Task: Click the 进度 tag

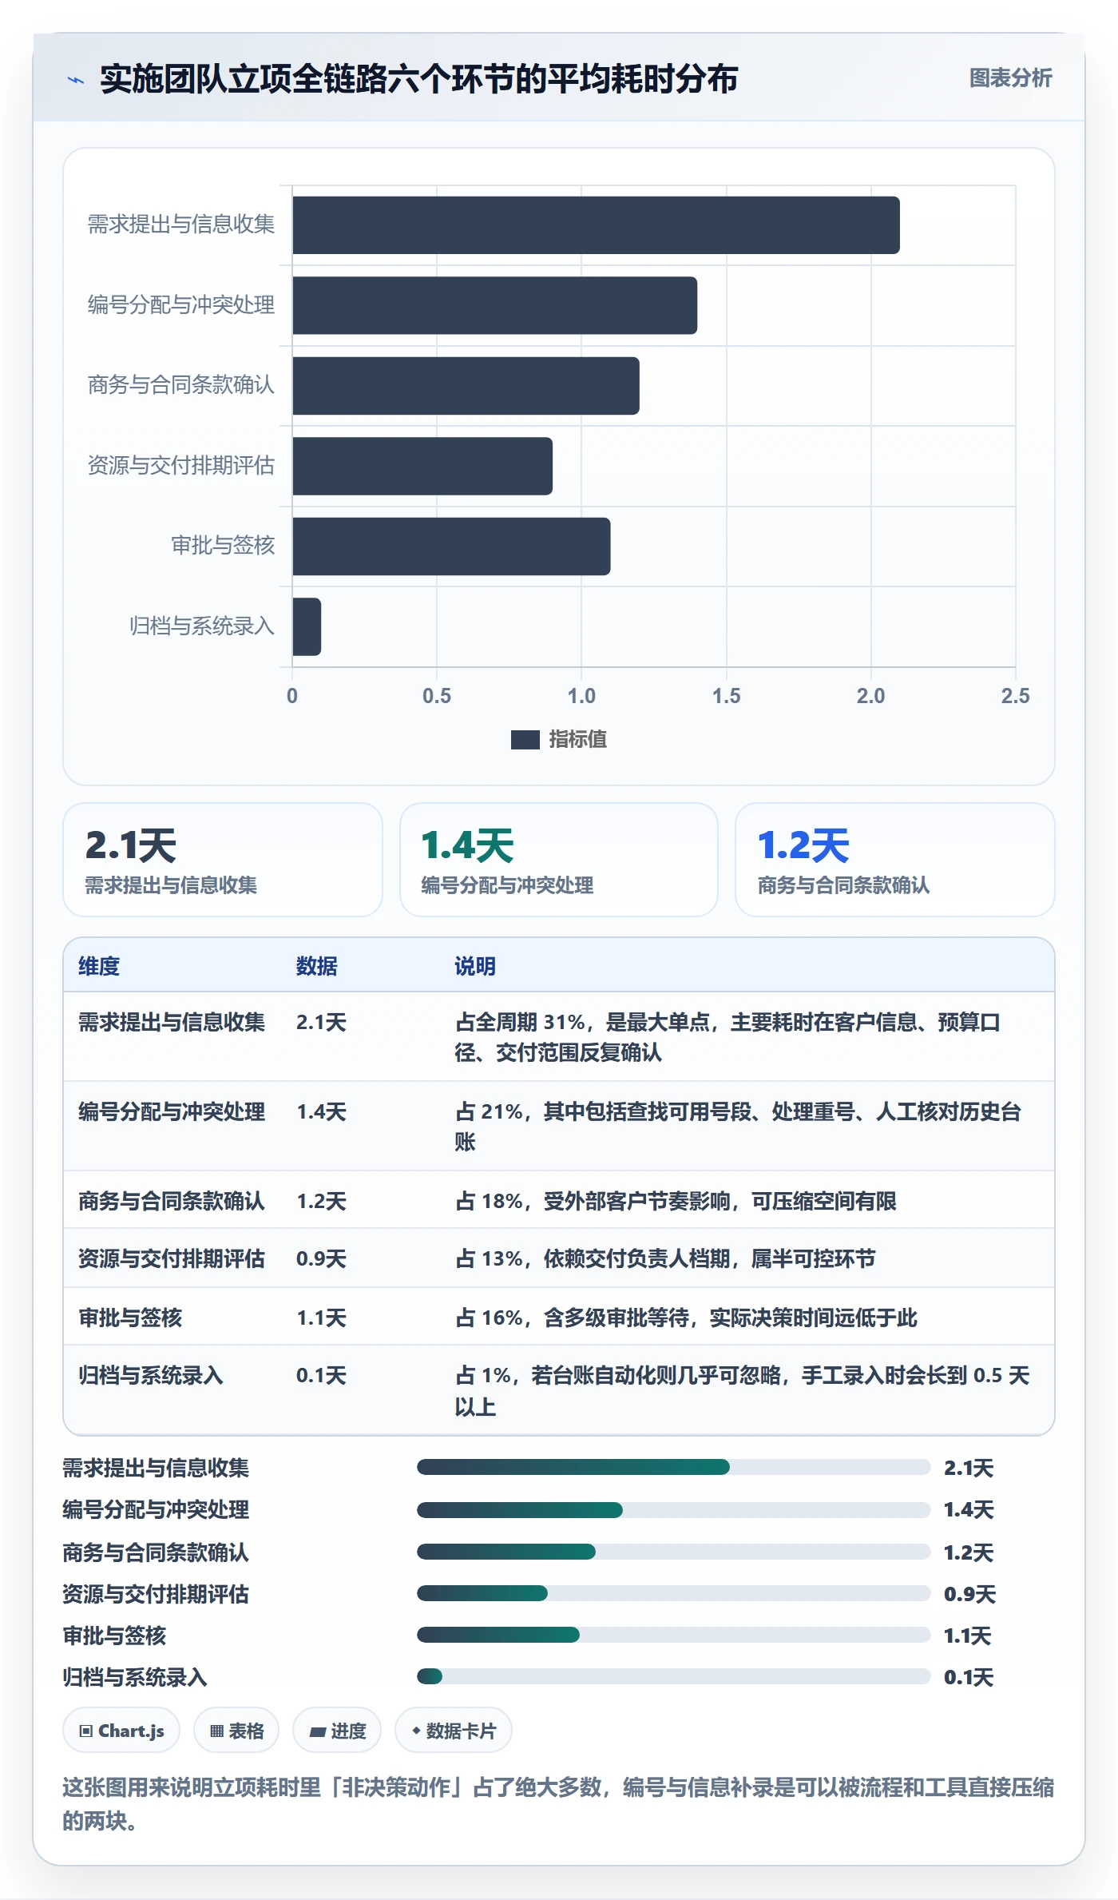Action: tap(337, 1731)
